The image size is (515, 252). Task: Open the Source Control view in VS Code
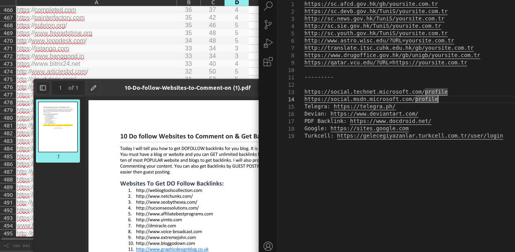[x=268, y=25]
